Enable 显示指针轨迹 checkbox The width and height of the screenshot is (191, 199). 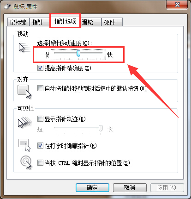(40, 119)
